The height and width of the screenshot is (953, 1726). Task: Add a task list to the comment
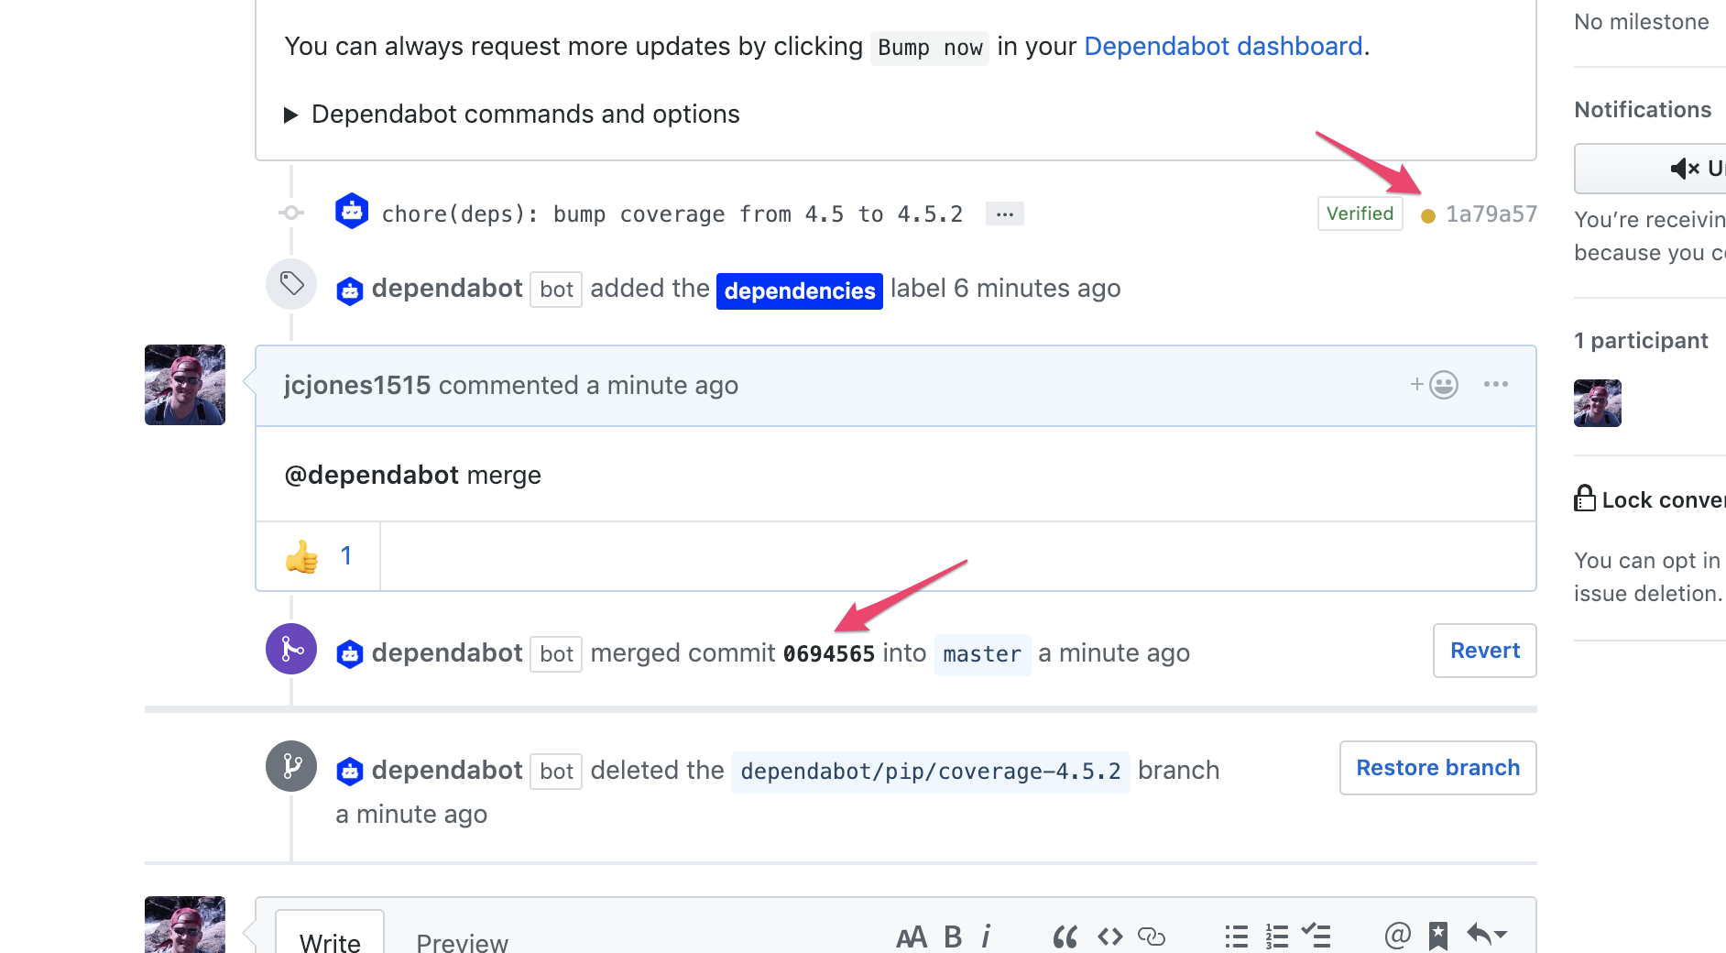1317,937
